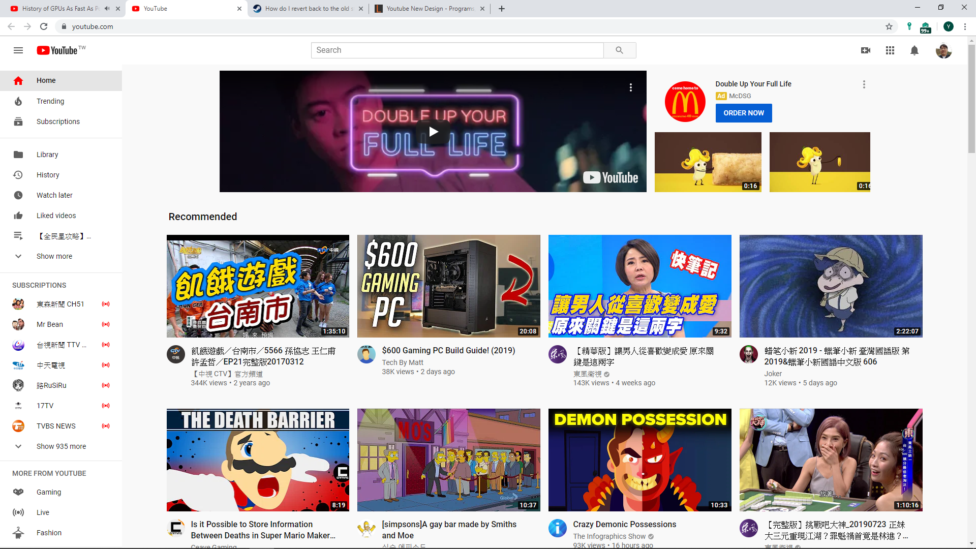Image resolution: width=976 pixels, height=549 pixels.
Task: Open RuSiRu channel subscription
Action: (61, 385)
